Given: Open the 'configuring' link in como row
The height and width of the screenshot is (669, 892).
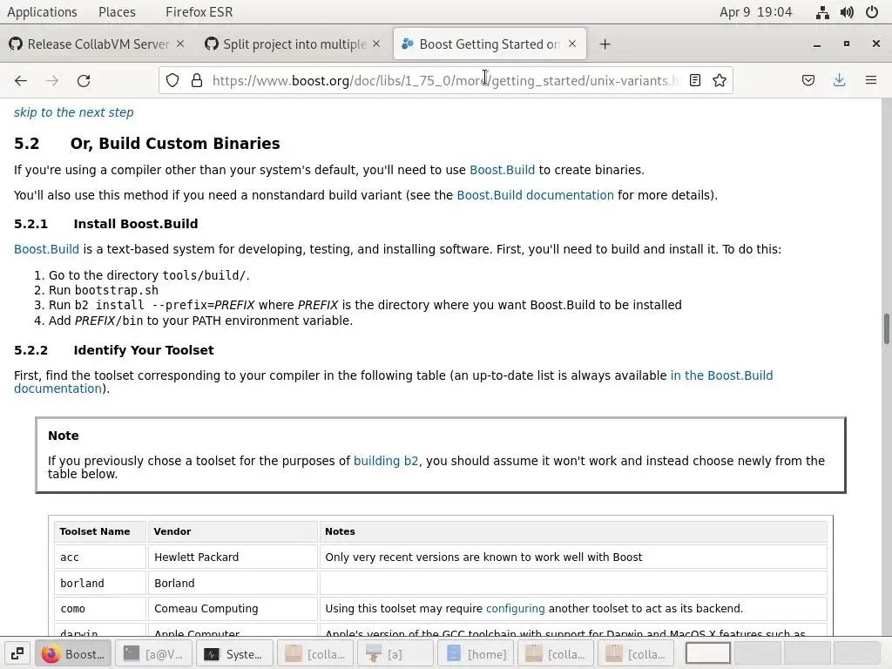Looking at the screenshot, I should tap(515, 609).
